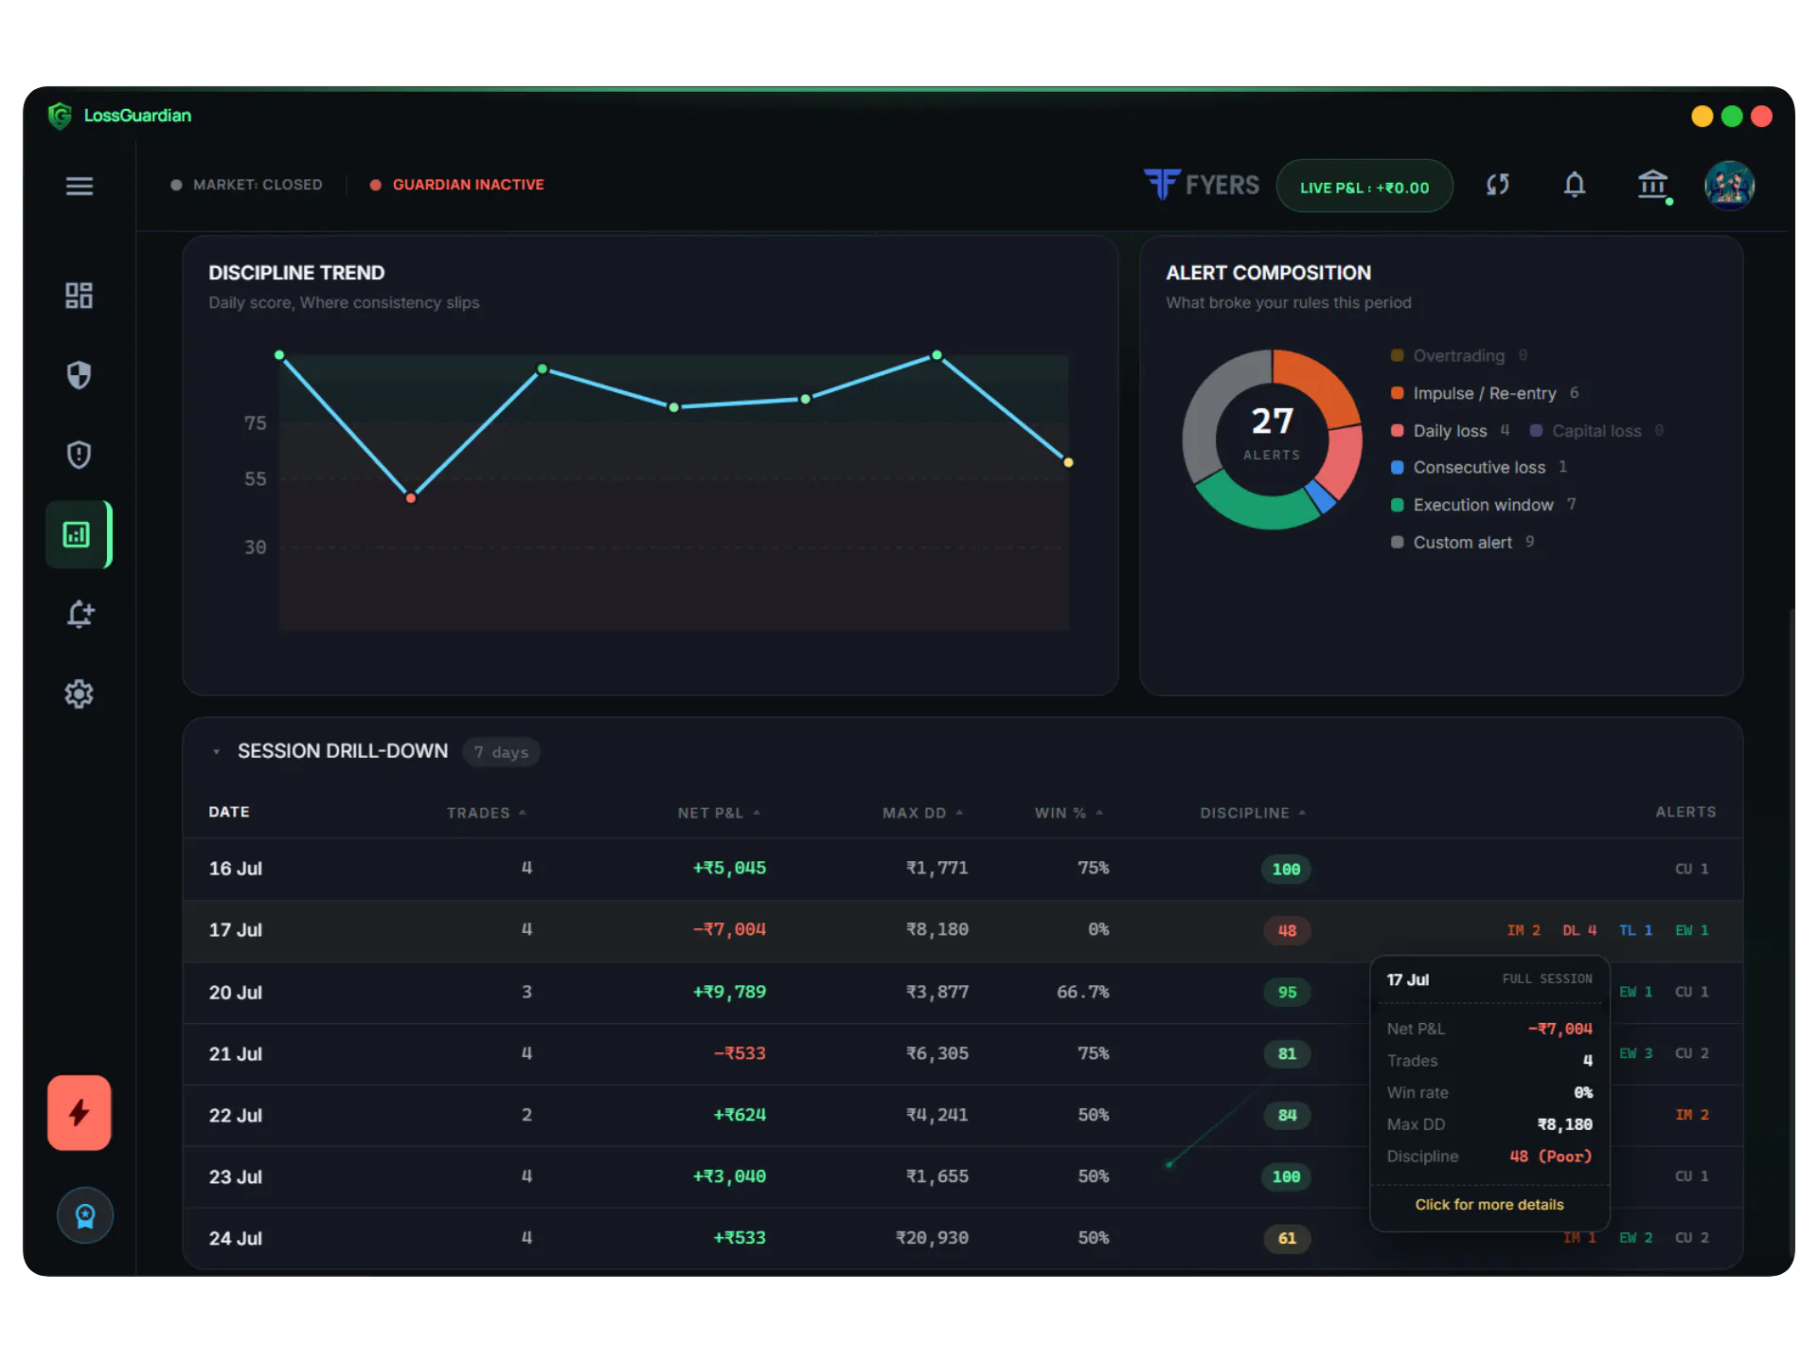Toggle Daily loss legend item
The image size is (1818, 1364).
1450,431
